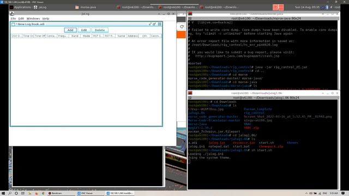Click the Band column header
Screen dimensions: 349x196
[x=75, y=36]
